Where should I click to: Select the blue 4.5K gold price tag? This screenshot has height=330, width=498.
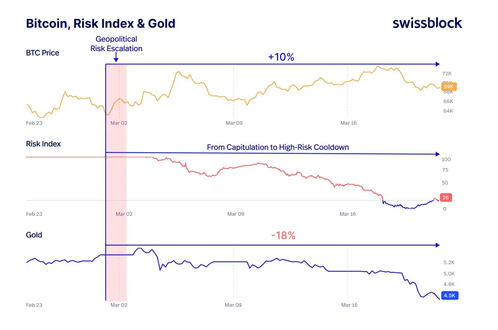point(449,295)
